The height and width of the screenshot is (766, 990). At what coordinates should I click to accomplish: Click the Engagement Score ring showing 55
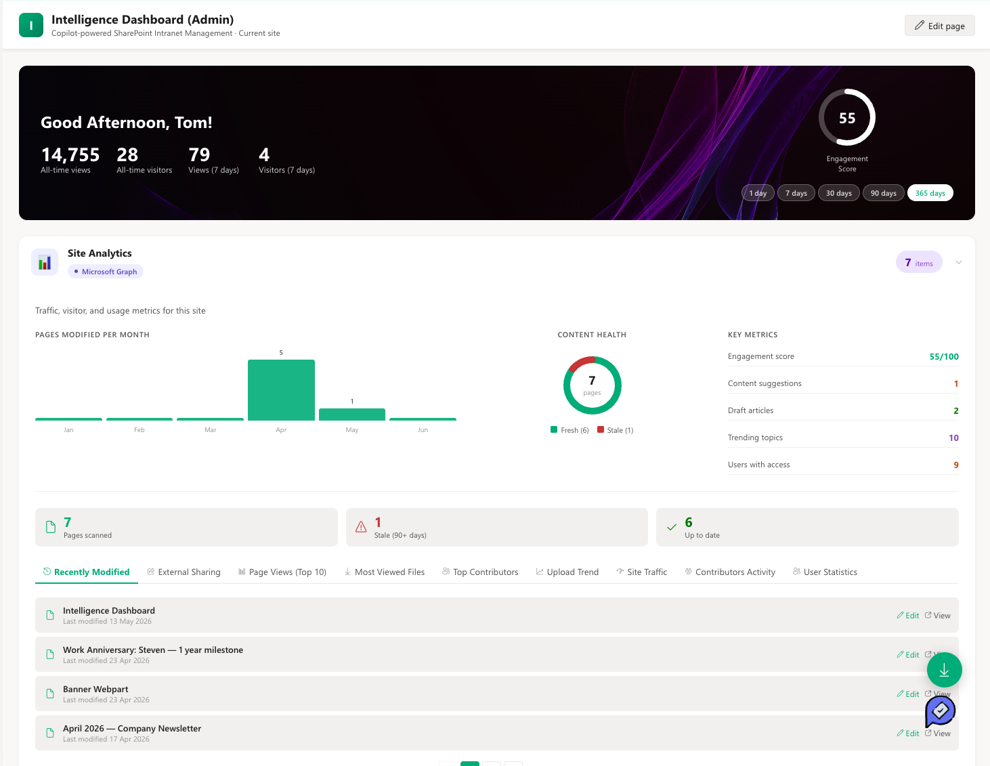click(x=847, y=117)
